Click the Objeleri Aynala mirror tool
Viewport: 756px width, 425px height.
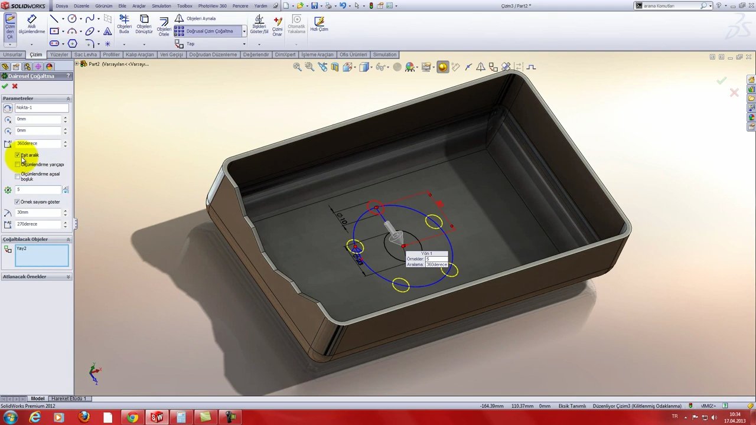pyautogui.click(x=195, y=18)
